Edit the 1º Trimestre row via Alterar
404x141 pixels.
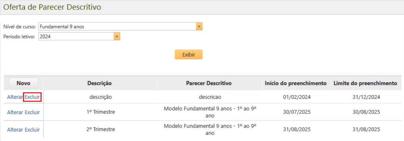(x=15, y=112)
